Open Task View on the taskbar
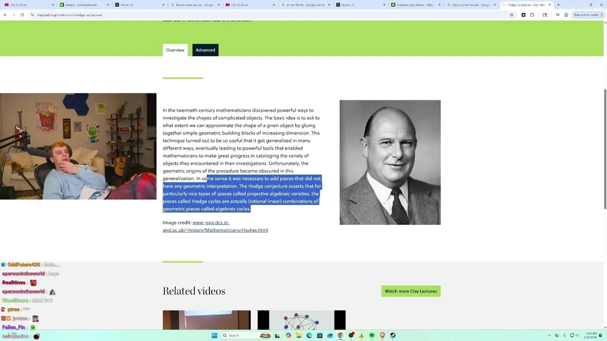This screenshot has width=607, height=341. tap(277, 335)
